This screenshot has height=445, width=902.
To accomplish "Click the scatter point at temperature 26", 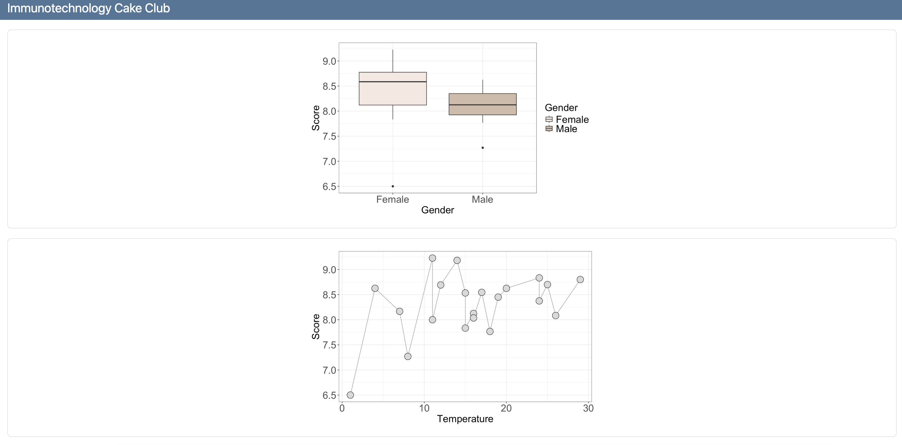I will [x=555, y=316].
